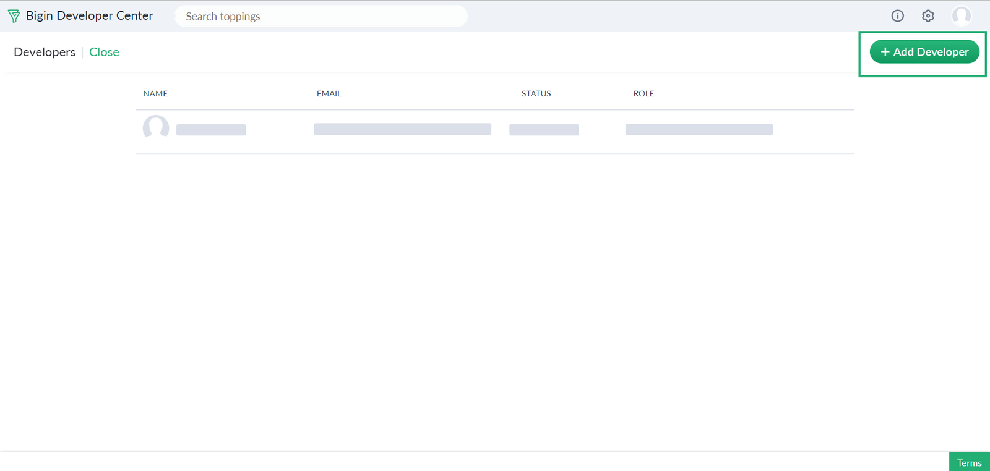Click the user profile avatar in header
This screenshot has width=990, height=471.
pyautogui.click(x=961, y=16)
